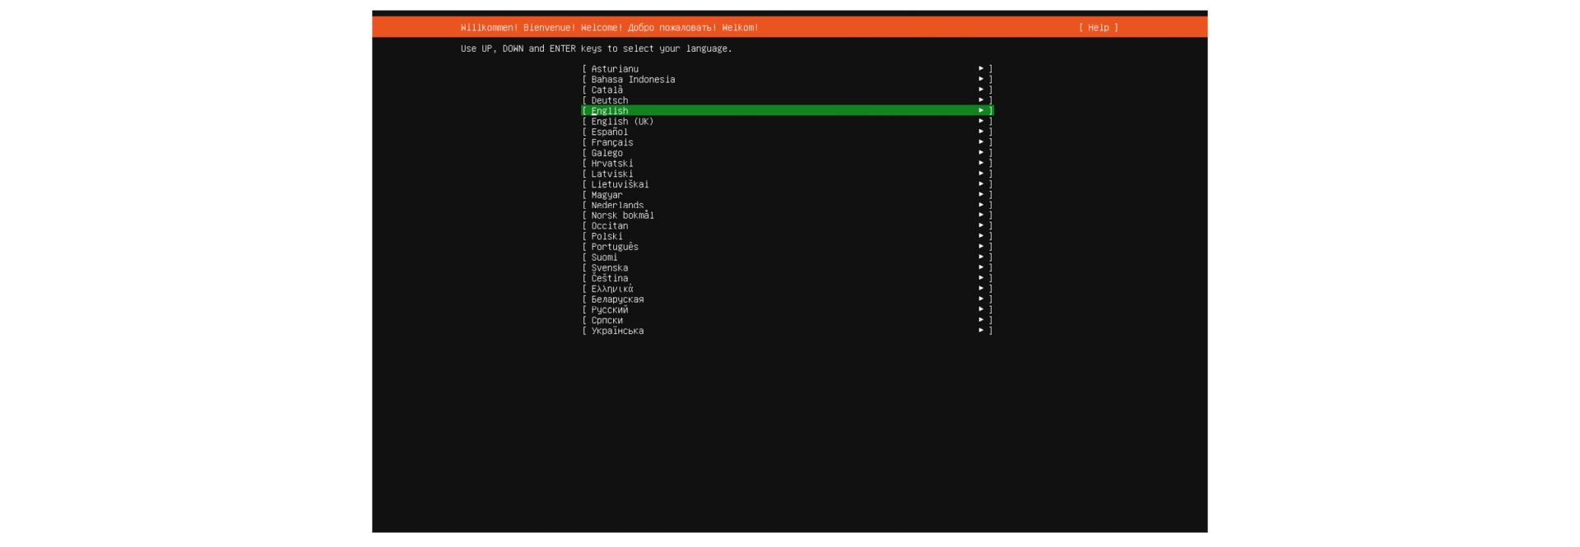
Task: Expand the Català language entry
Action: pyautogui.click(x=981, y=90)
